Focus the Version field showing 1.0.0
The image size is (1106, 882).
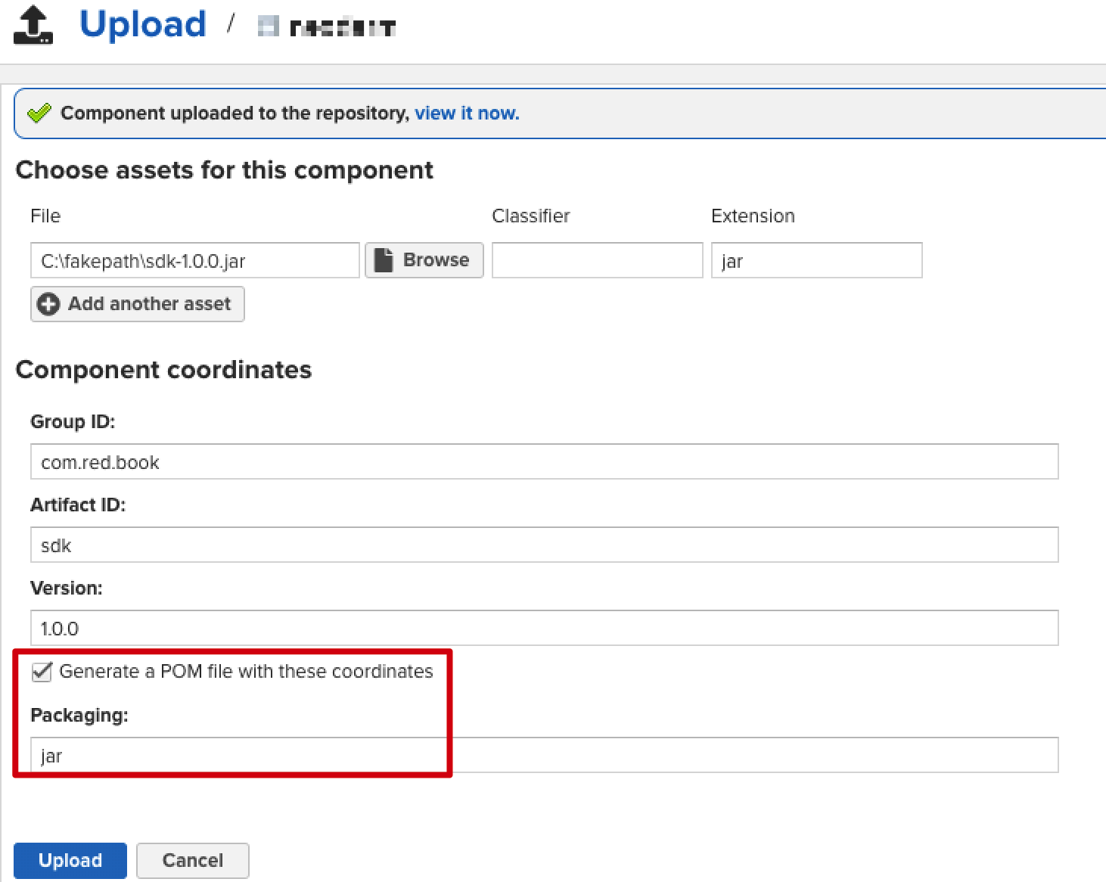point(544,629)
